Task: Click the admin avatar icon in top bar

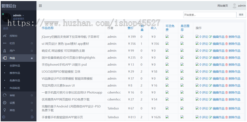Action: click(234, 6)
